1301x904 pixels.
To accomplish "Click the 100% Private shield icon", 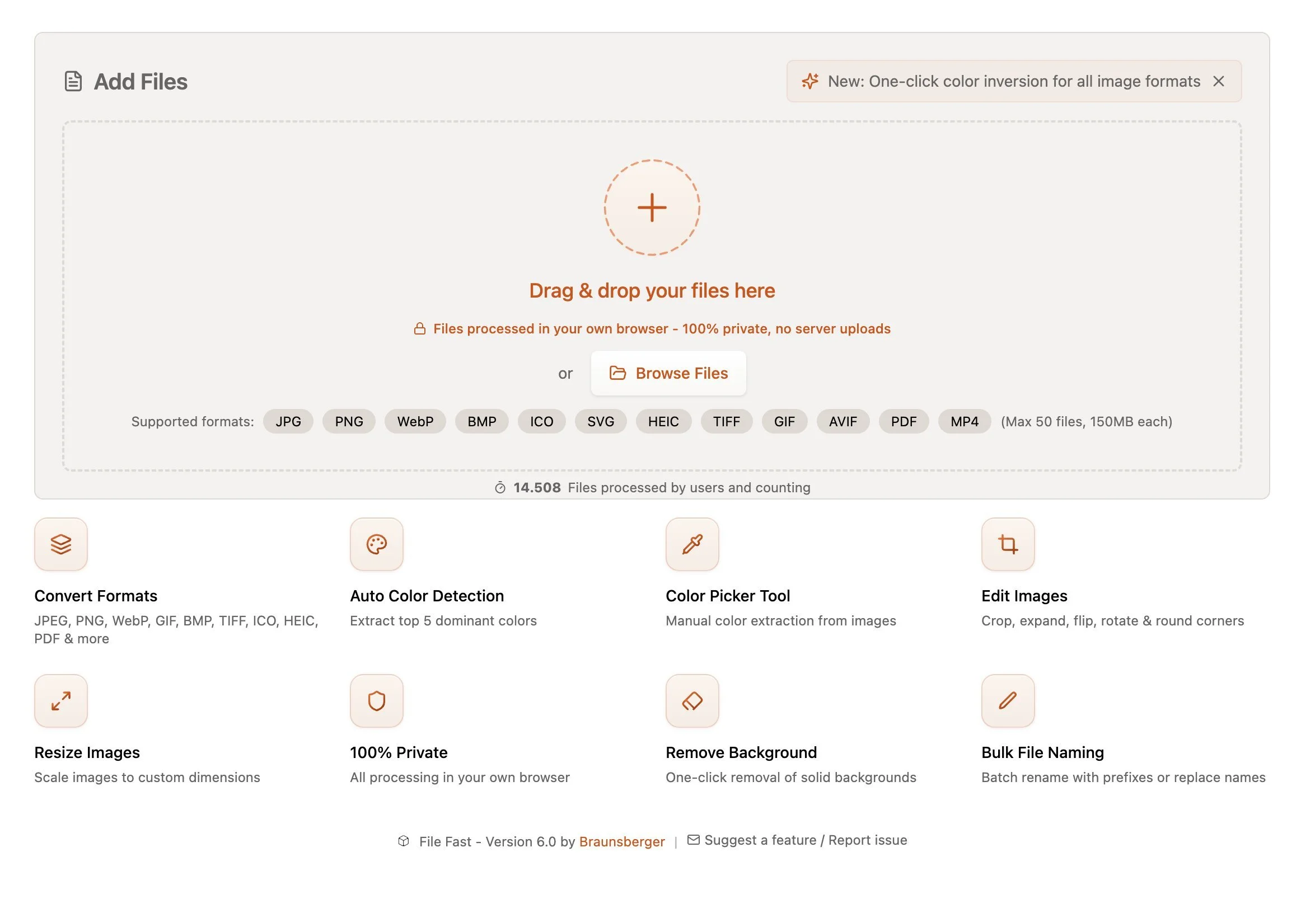I will point(376,701).
